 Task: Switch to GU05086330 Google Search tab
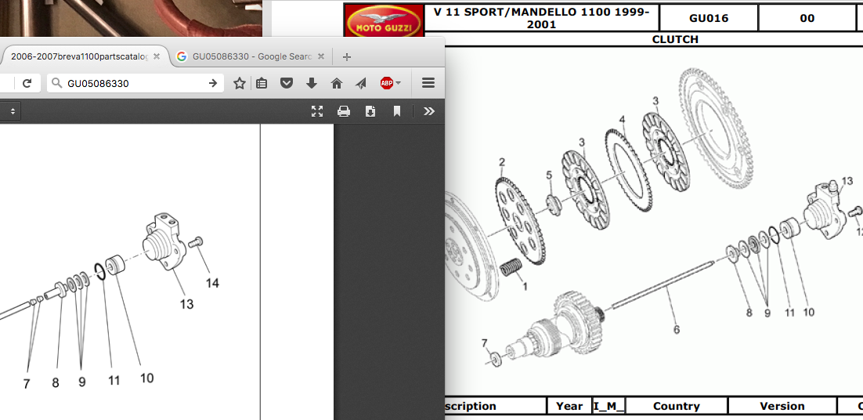point(252,56)
